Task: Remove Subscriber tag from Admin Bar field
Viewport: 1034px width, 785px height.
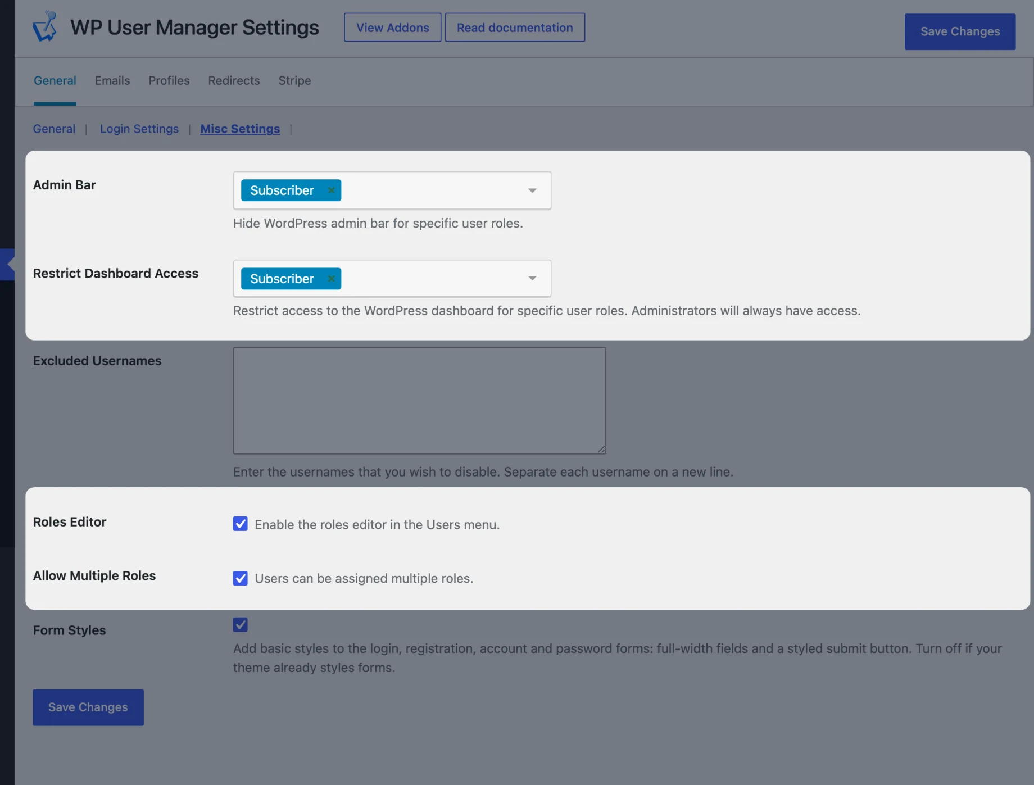Action: click(x=332, y=190)
